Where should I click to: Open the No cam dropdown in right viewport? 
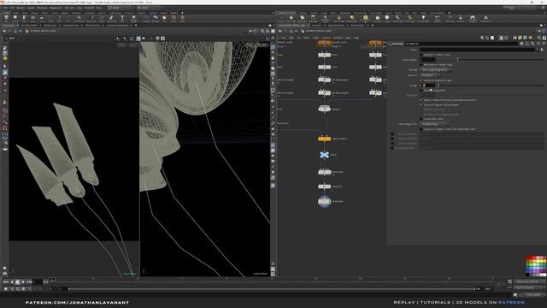[x=262, y=44]
